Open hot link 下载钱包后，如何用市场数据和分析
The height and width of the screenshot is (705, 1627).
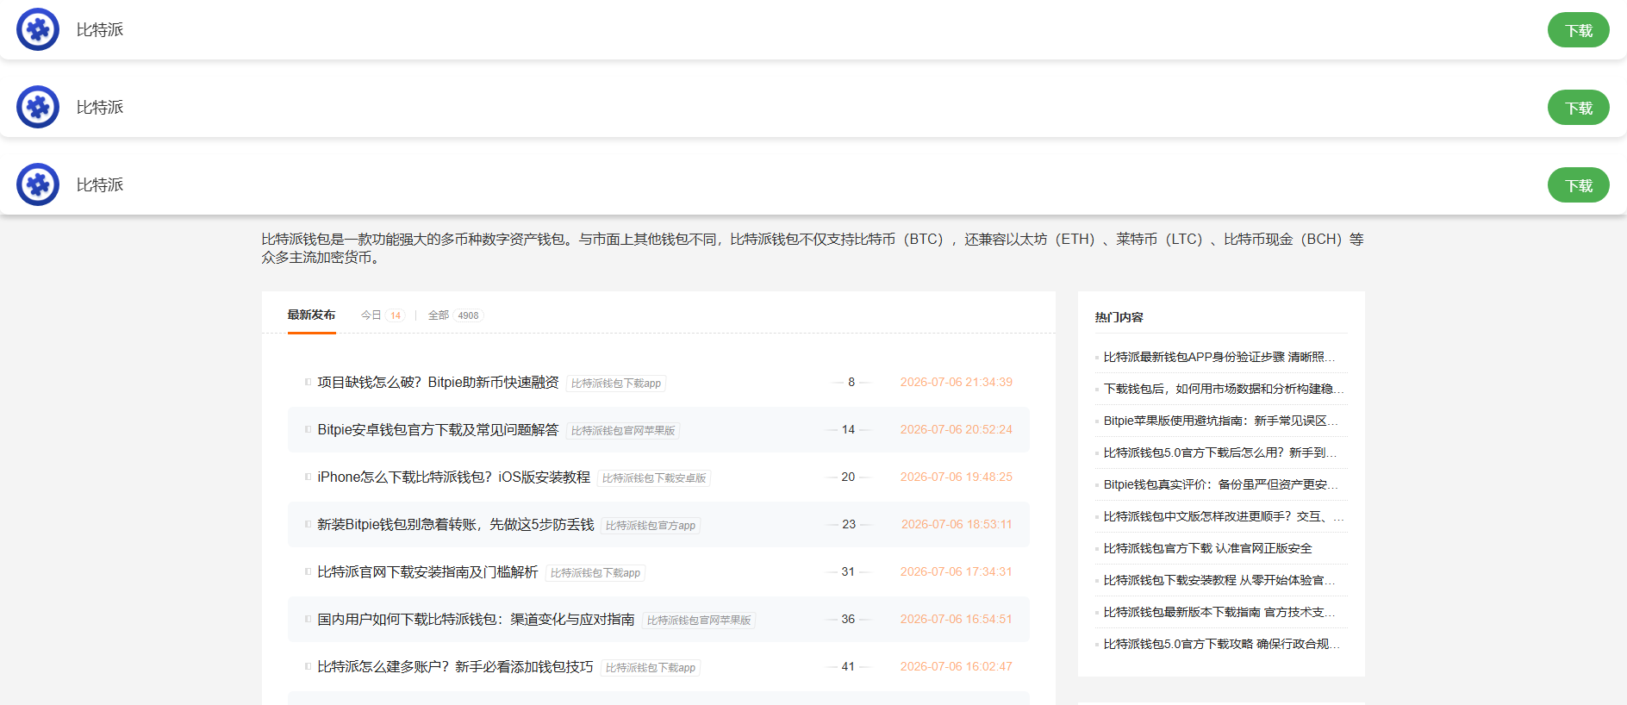click(x=1224, y=389)
